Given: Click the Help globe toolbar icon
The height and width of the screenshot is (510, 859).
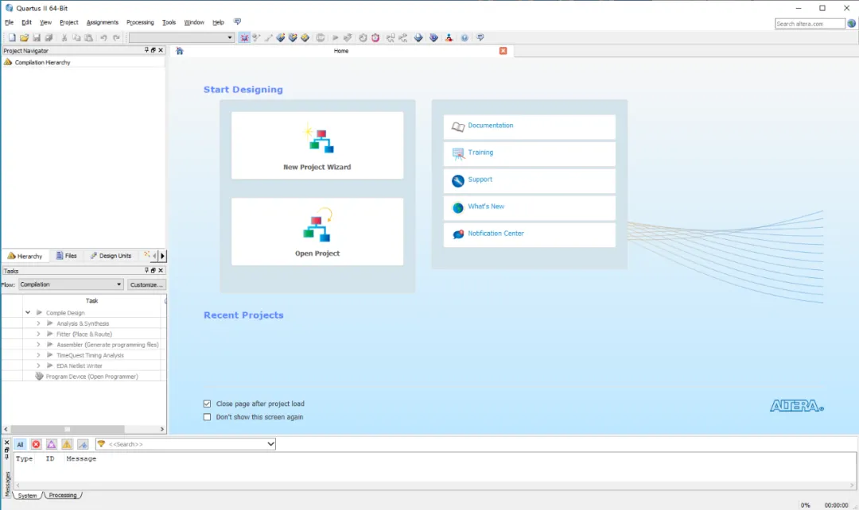Looking at the screenshot, I should tap(464, 38).
